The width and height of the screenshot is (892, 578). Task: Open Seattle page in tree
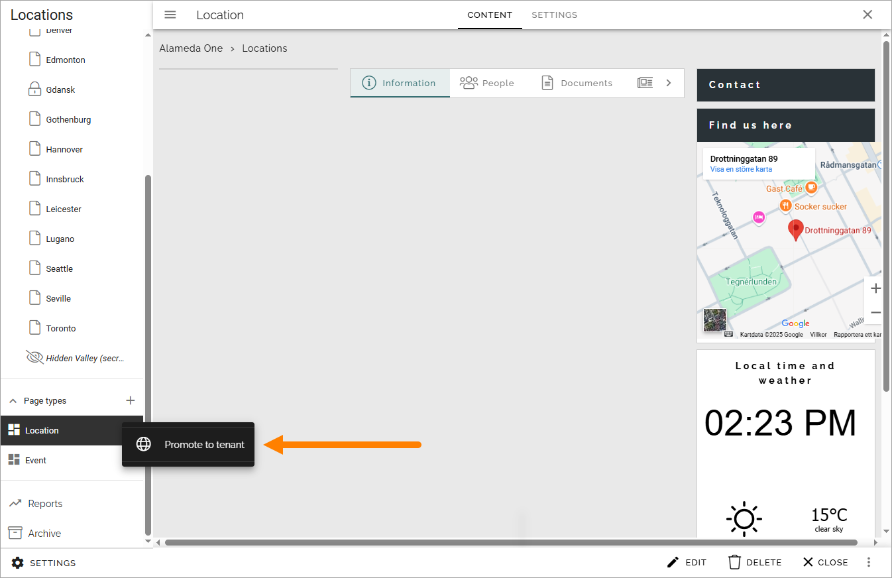[60, 268]
